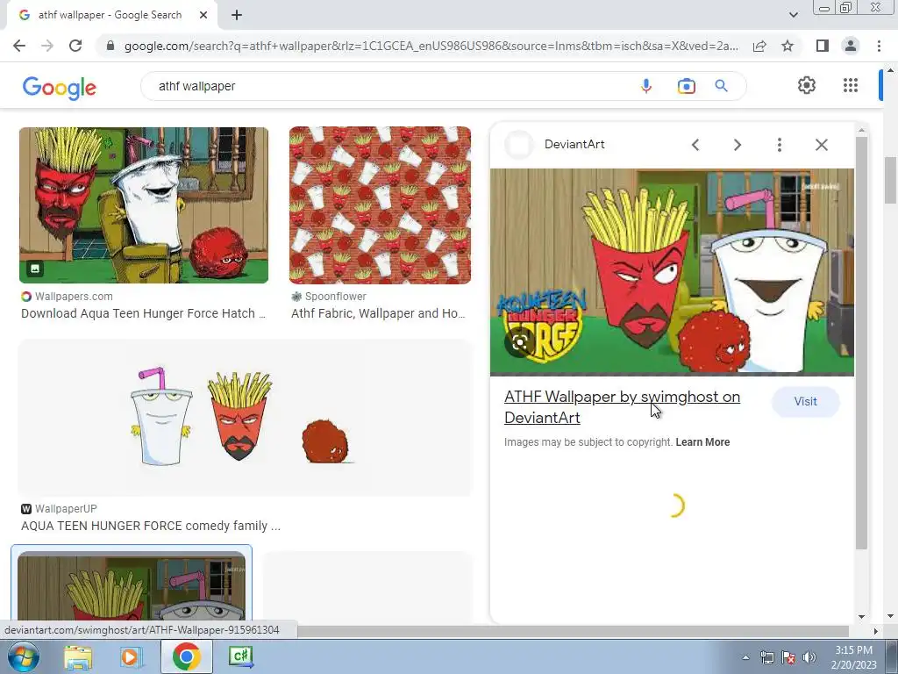898x674 pixels.
Task: Open the preview panel three-dot options menu
Action: point(779,145)
